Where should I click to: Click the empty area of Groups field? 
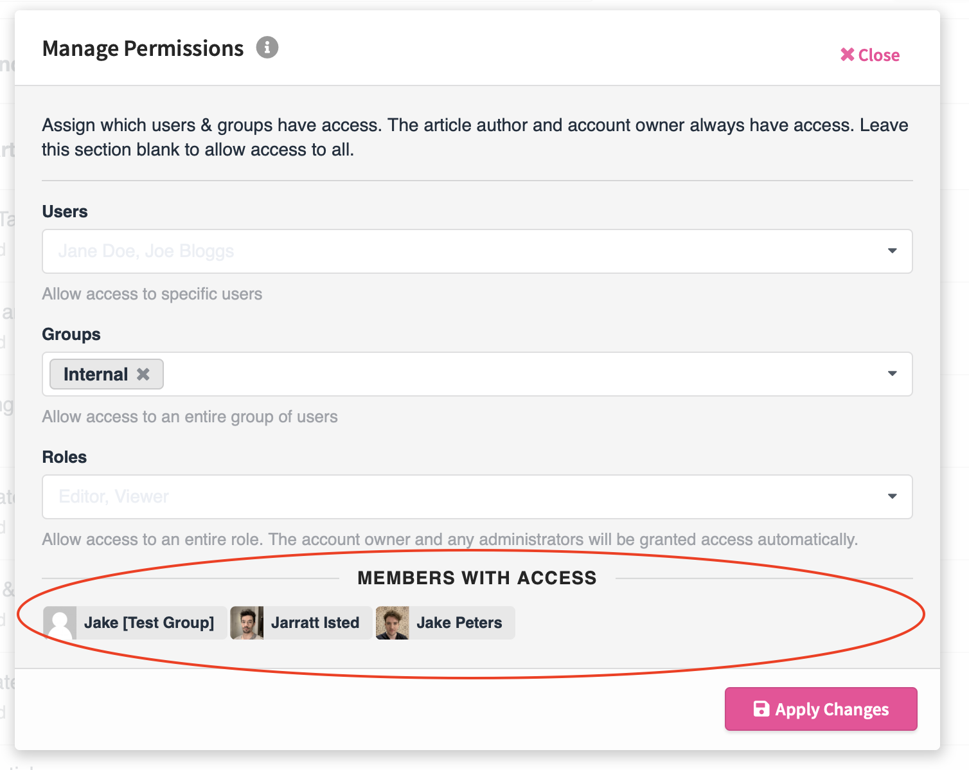coord(520,374)
